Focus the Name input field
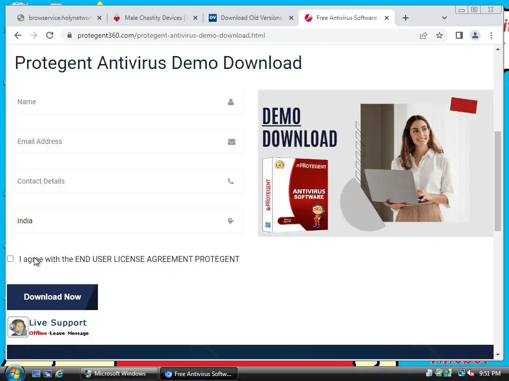The image size is (509, 381). point(125,102)
